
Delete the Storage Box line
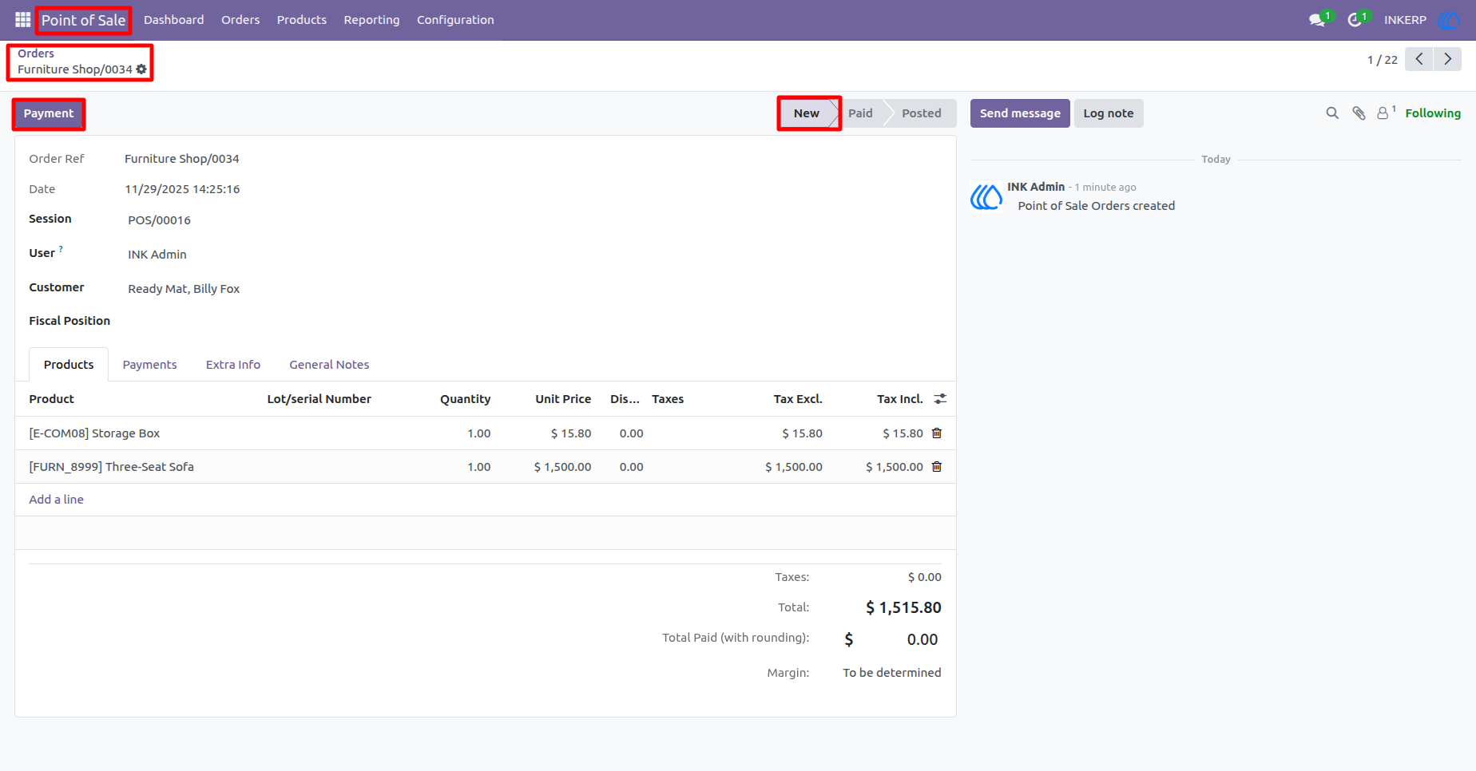937,433
